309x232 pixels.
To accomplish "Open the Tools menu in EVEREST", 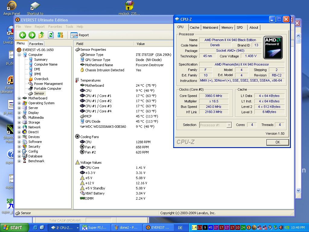I will [69, 27].
